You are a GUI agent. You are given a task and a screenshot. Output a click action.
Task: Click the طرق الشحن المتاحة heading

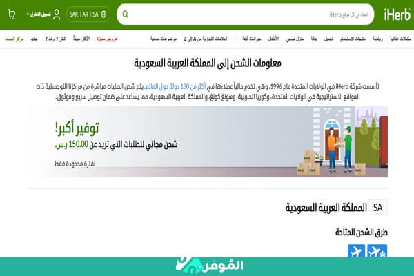362,233
